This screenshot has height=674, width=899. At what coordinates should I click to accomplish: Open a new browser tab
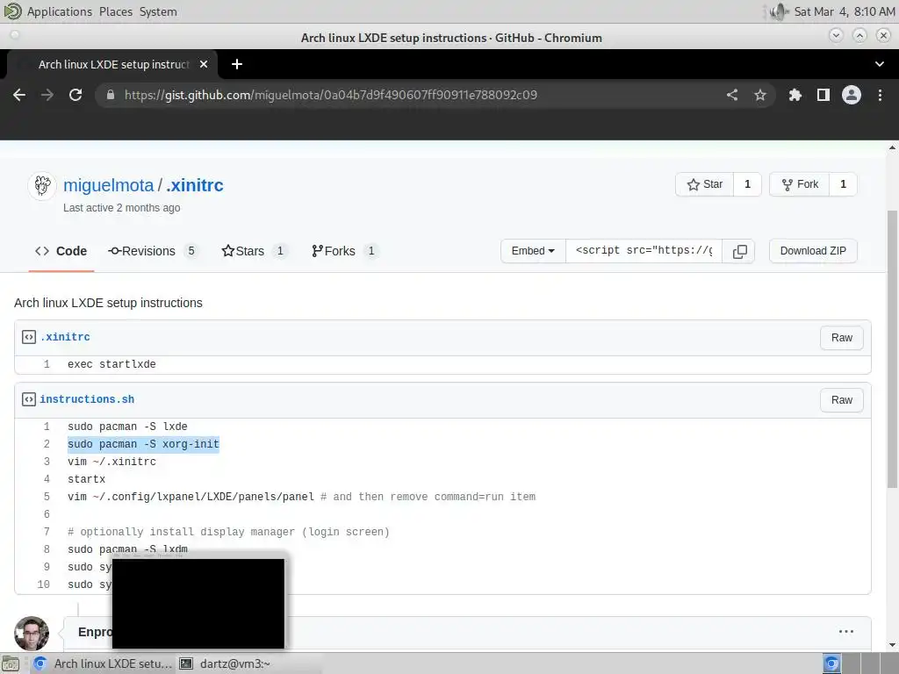click(x=237, y=64)
